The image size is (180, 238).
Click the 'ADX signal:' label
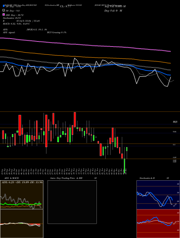pyautogui.click(x=9, y=32)
